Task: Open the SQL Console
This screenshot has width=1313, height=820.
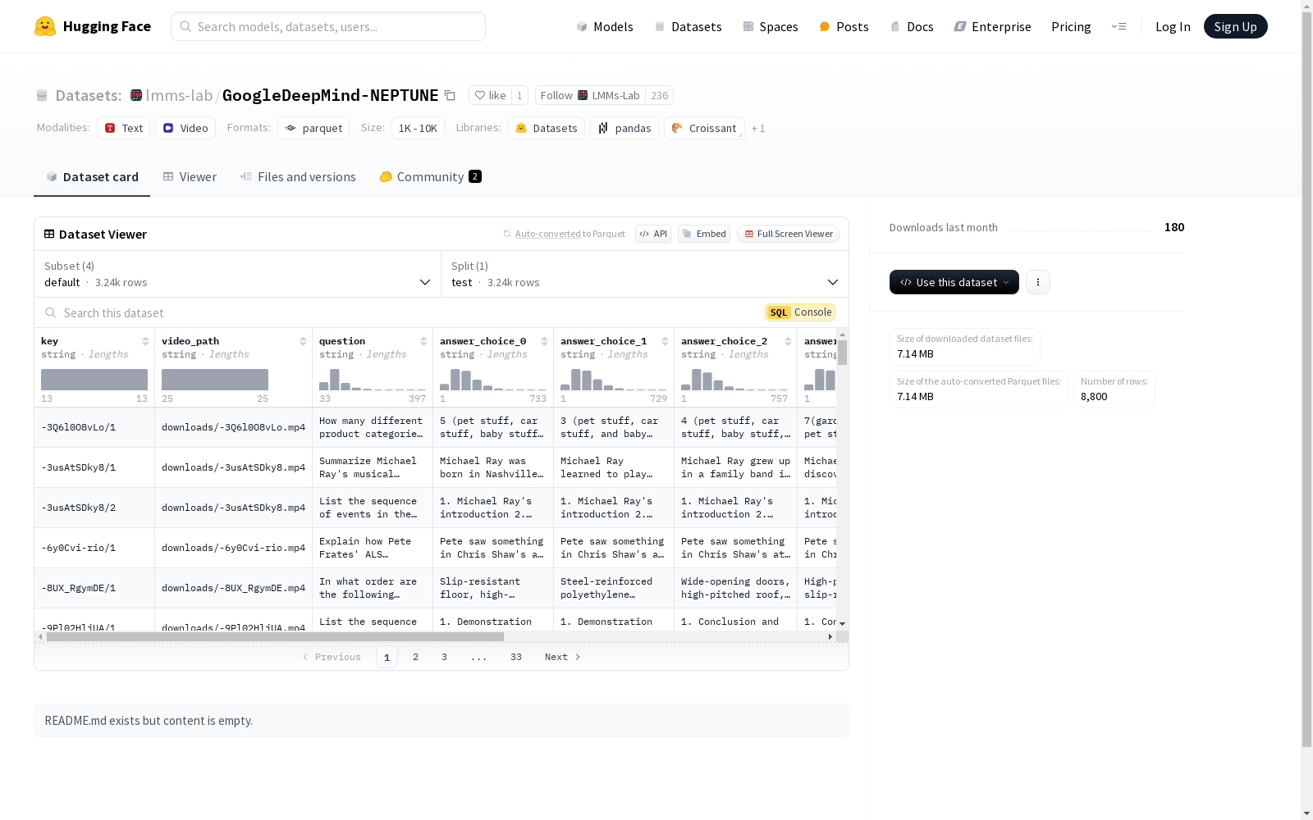Action: (800, 312)
